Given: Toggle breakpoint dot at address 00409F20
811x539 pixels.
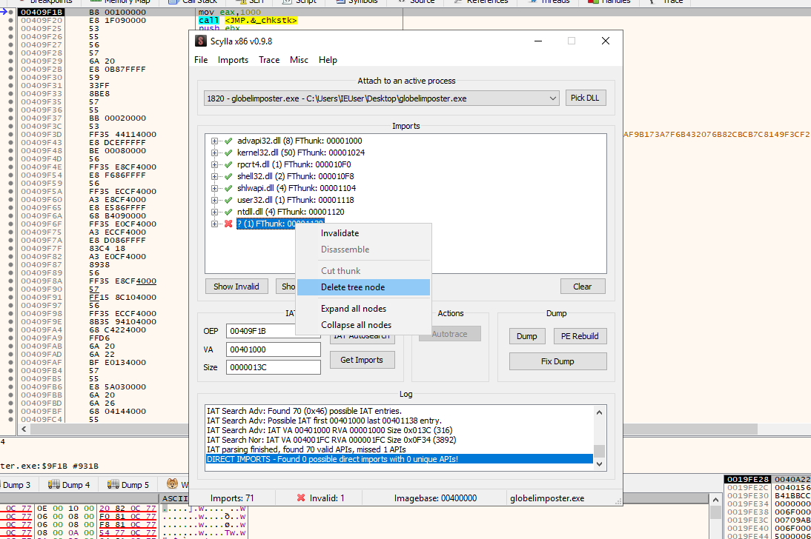Looking at the screenshot, I should point(10,21).
